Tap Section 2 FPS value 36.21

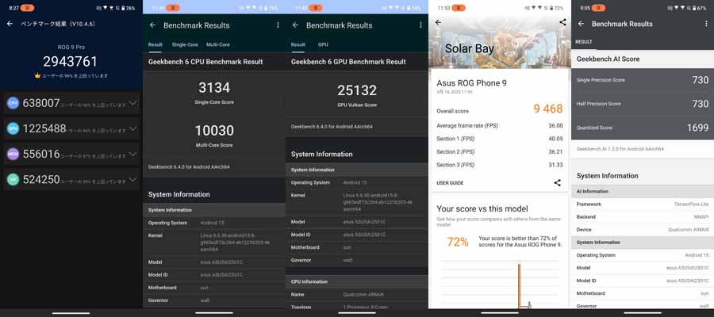555,151
